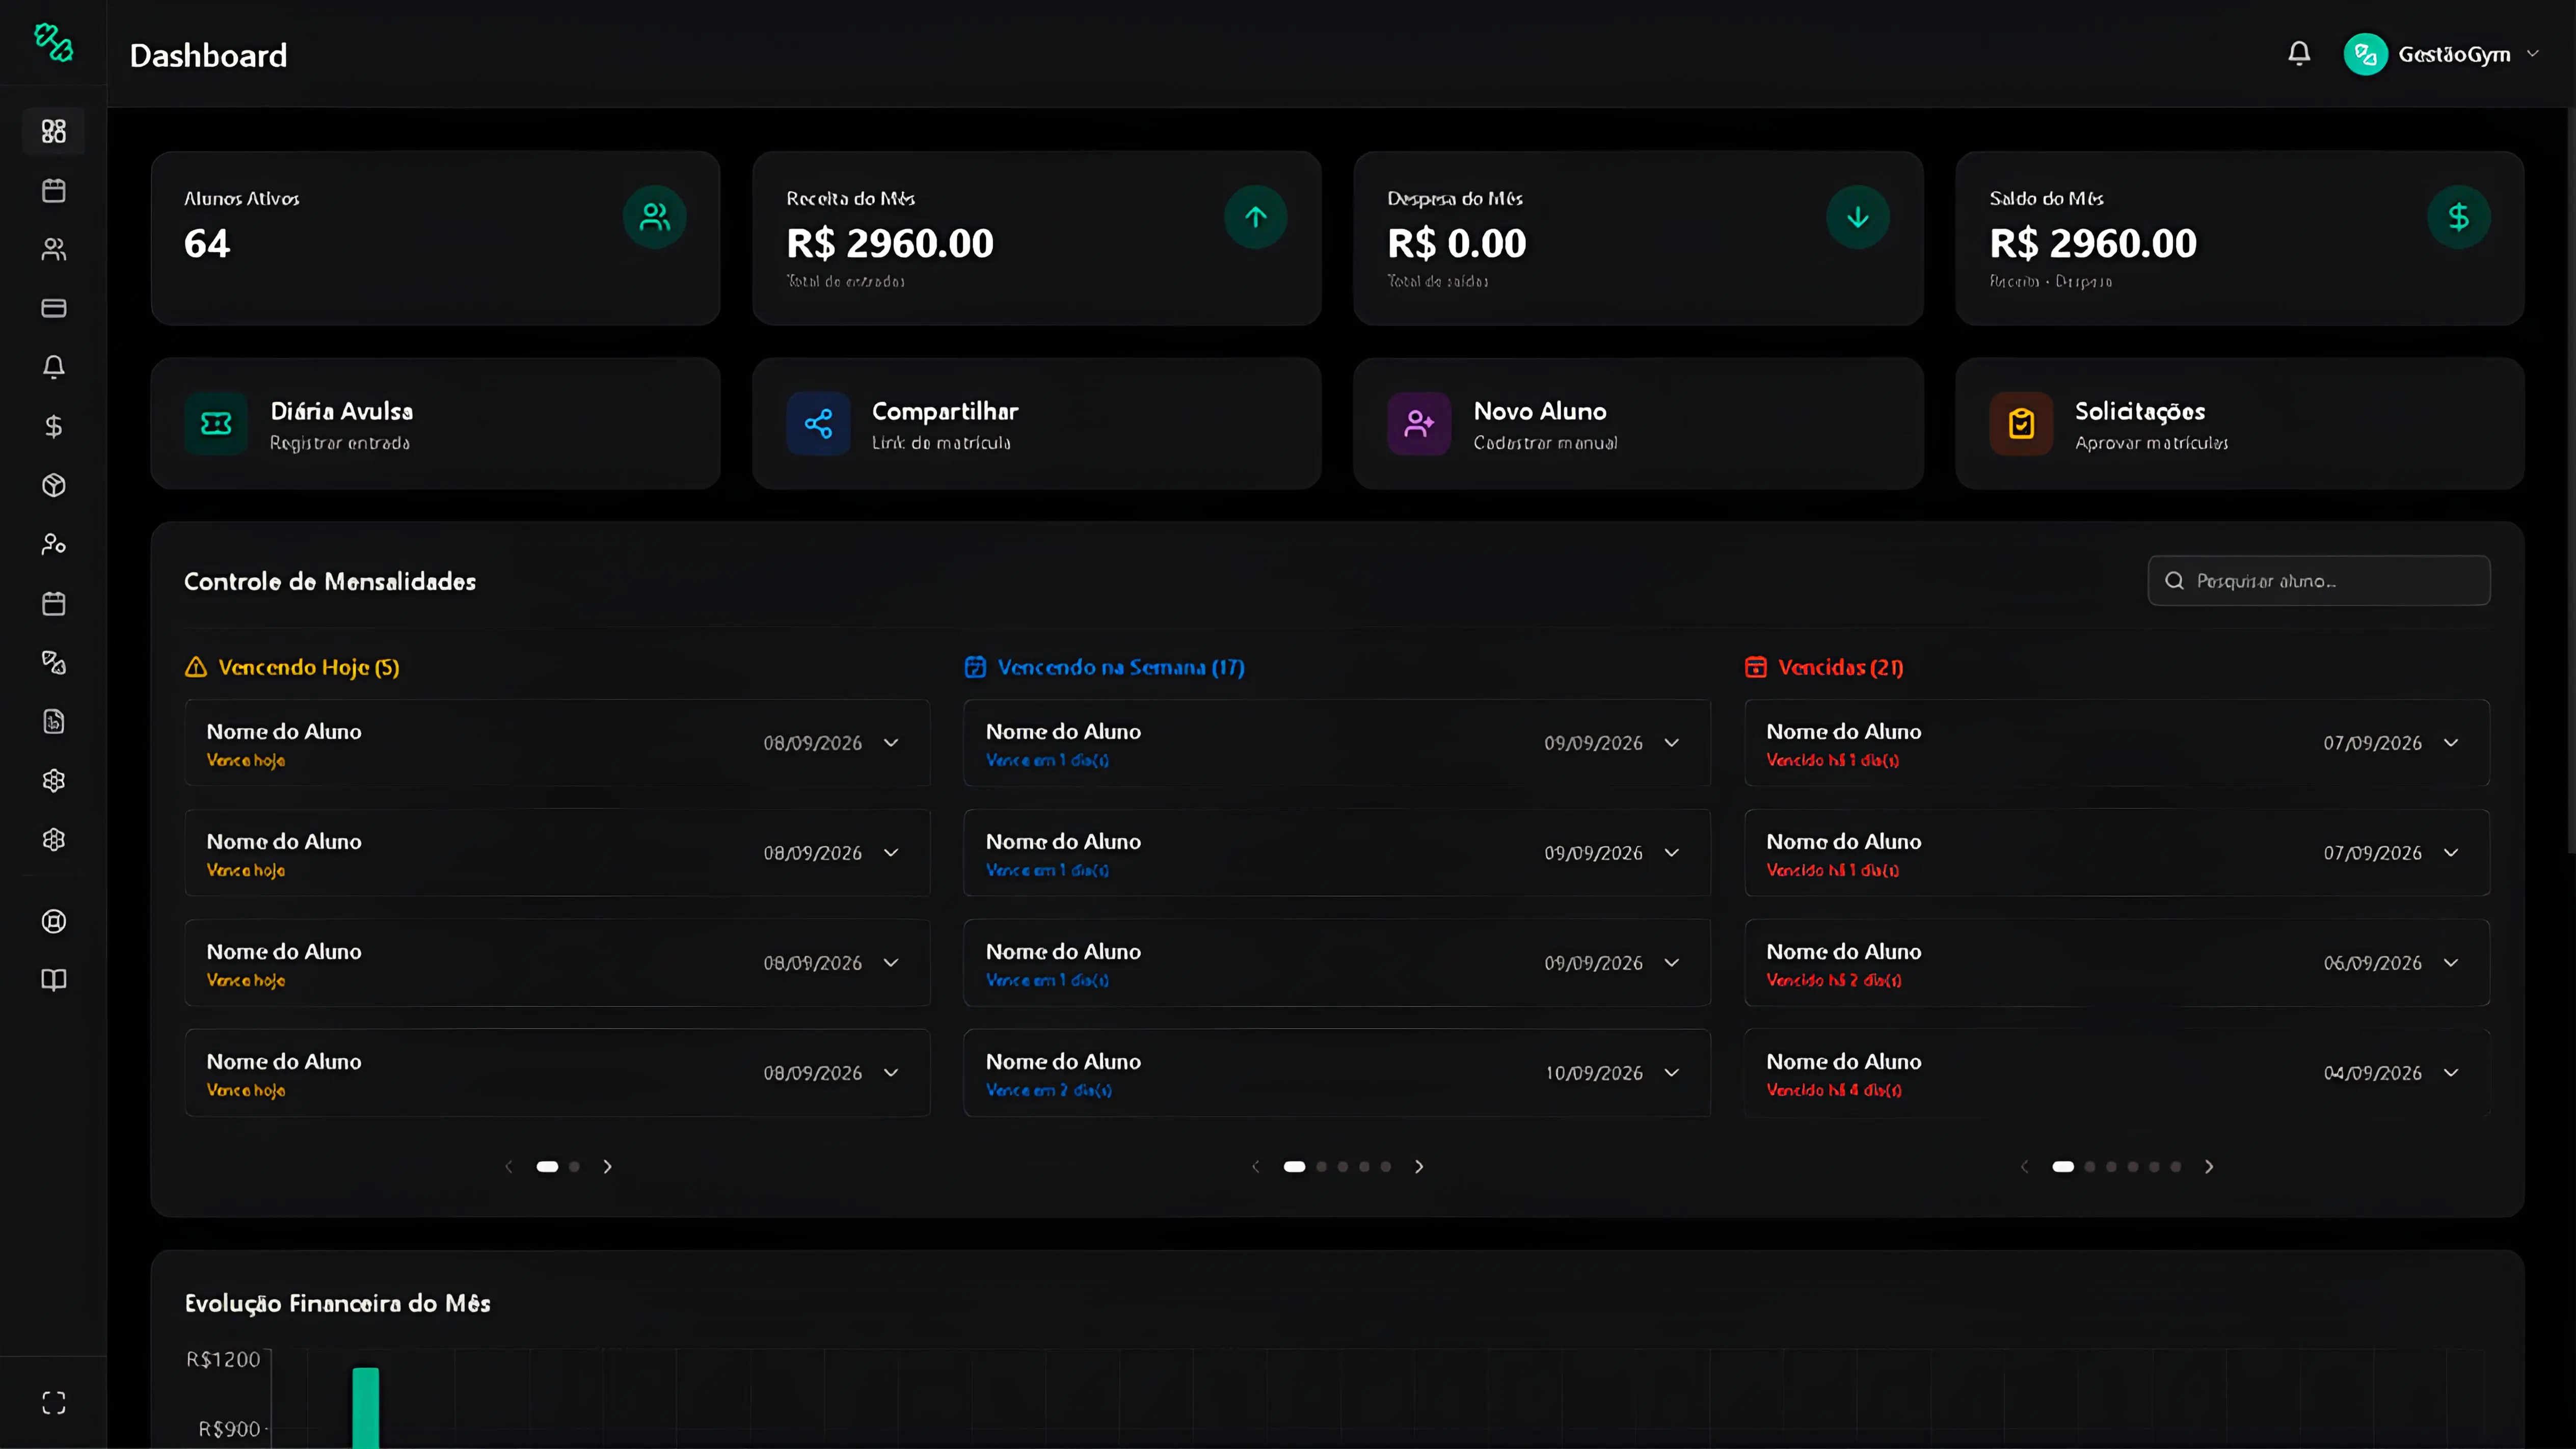Screen dimensions: 2576x1449
Task: Click the Receita do Mês up-arrow icon
Action: [1256, 217]
